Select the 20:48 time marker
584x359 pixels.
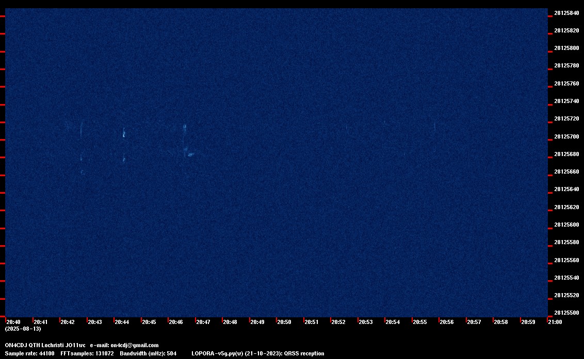pyautogui.click(x=230, y=322)
